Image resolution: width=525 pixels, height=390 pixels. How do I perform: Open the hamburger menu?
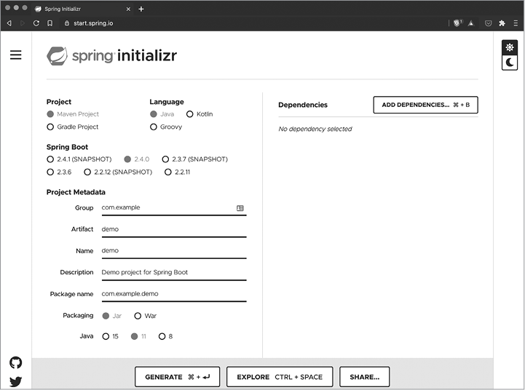point(15,55)
